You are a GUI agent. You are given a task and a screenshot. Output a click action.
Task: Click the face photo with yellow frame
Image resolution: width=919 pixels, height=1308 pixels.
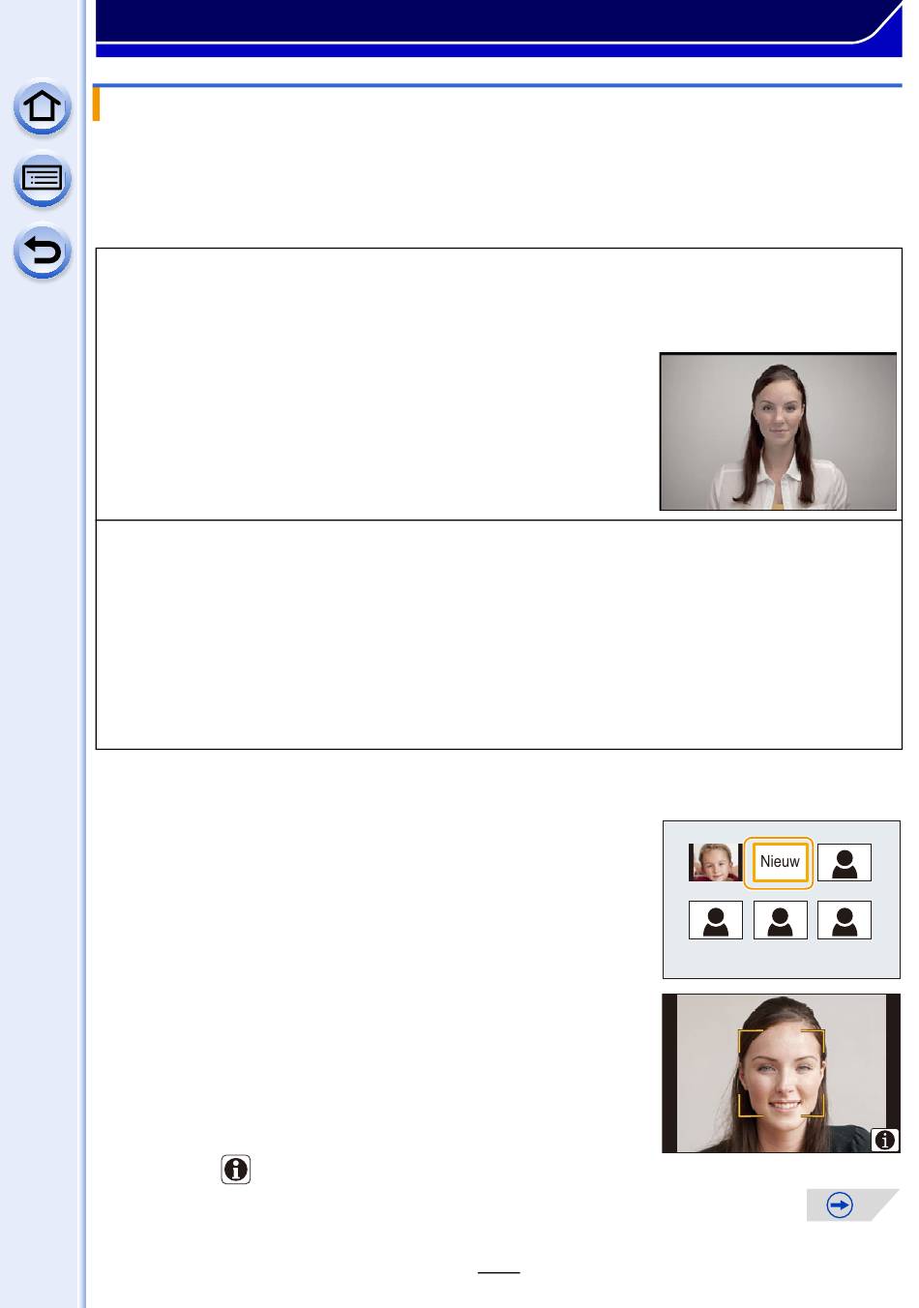pos(781,1073)
